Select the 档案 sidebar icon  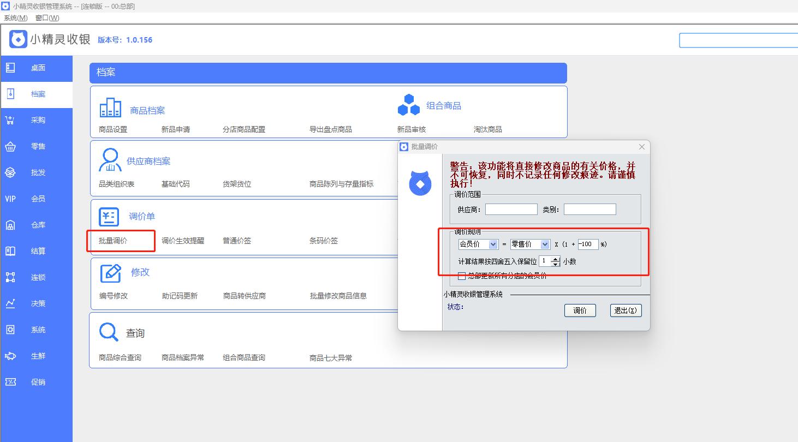[10, 94]
